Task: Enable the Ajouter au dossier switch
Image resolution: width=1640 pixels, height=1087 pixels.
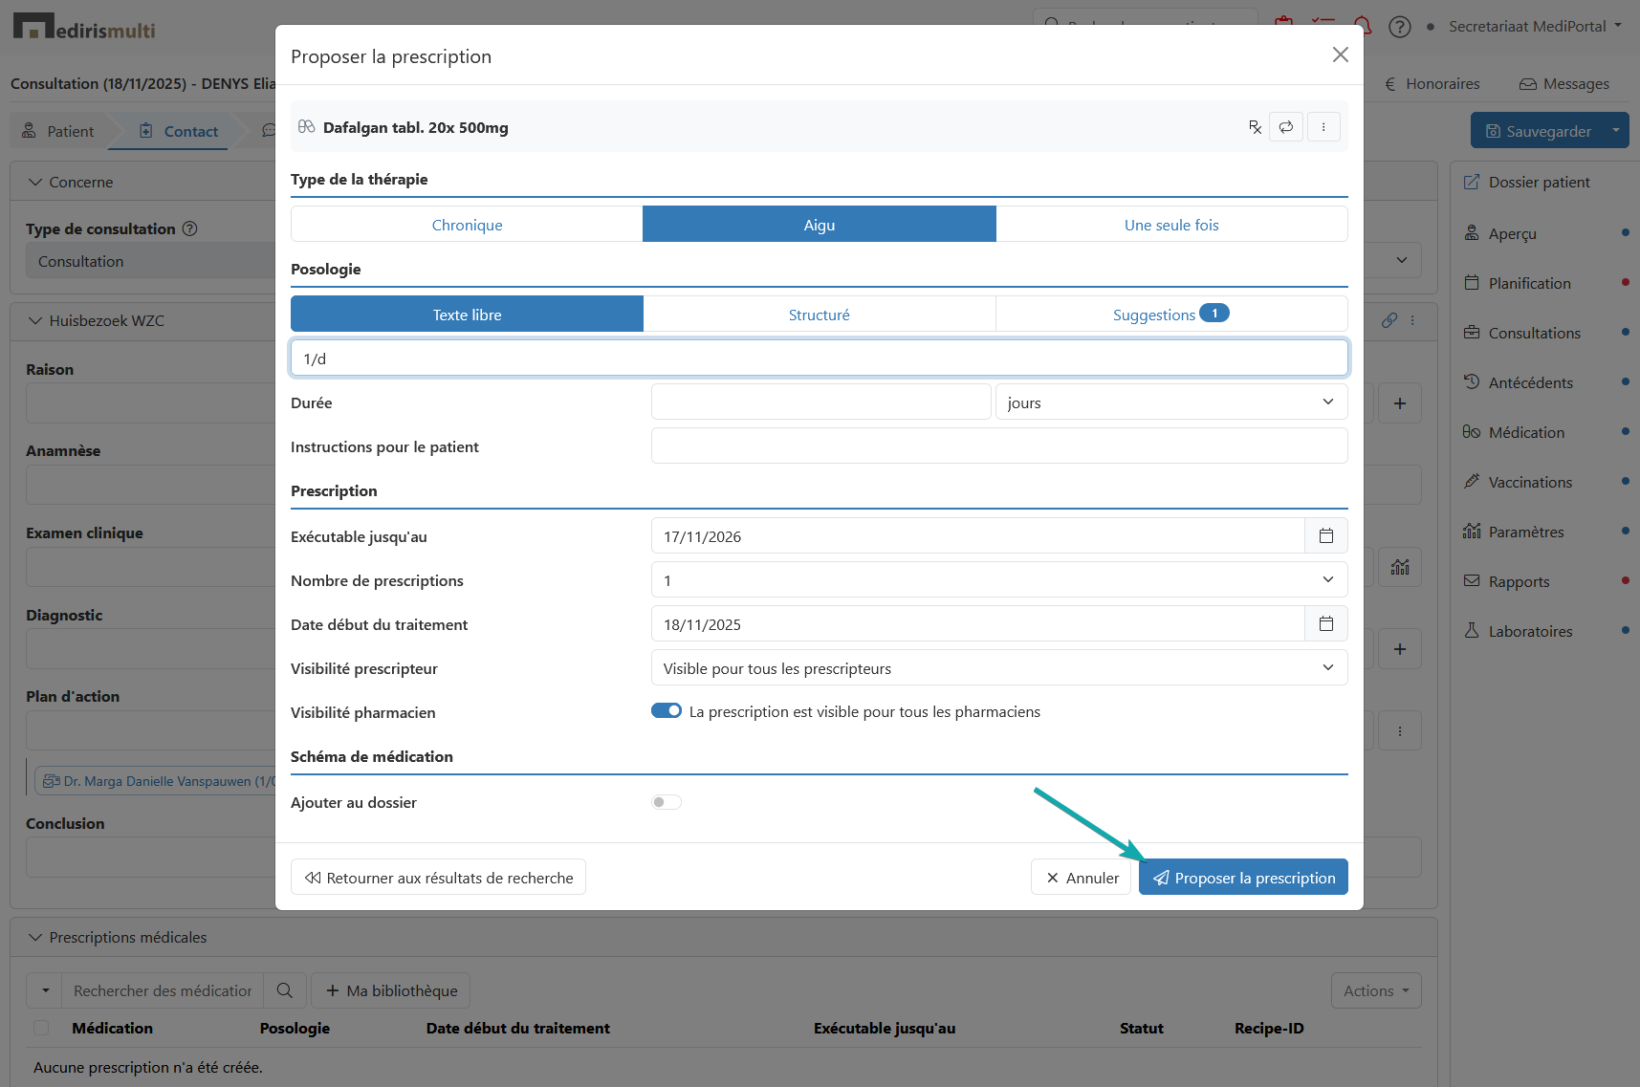Action: coord(667,802)
